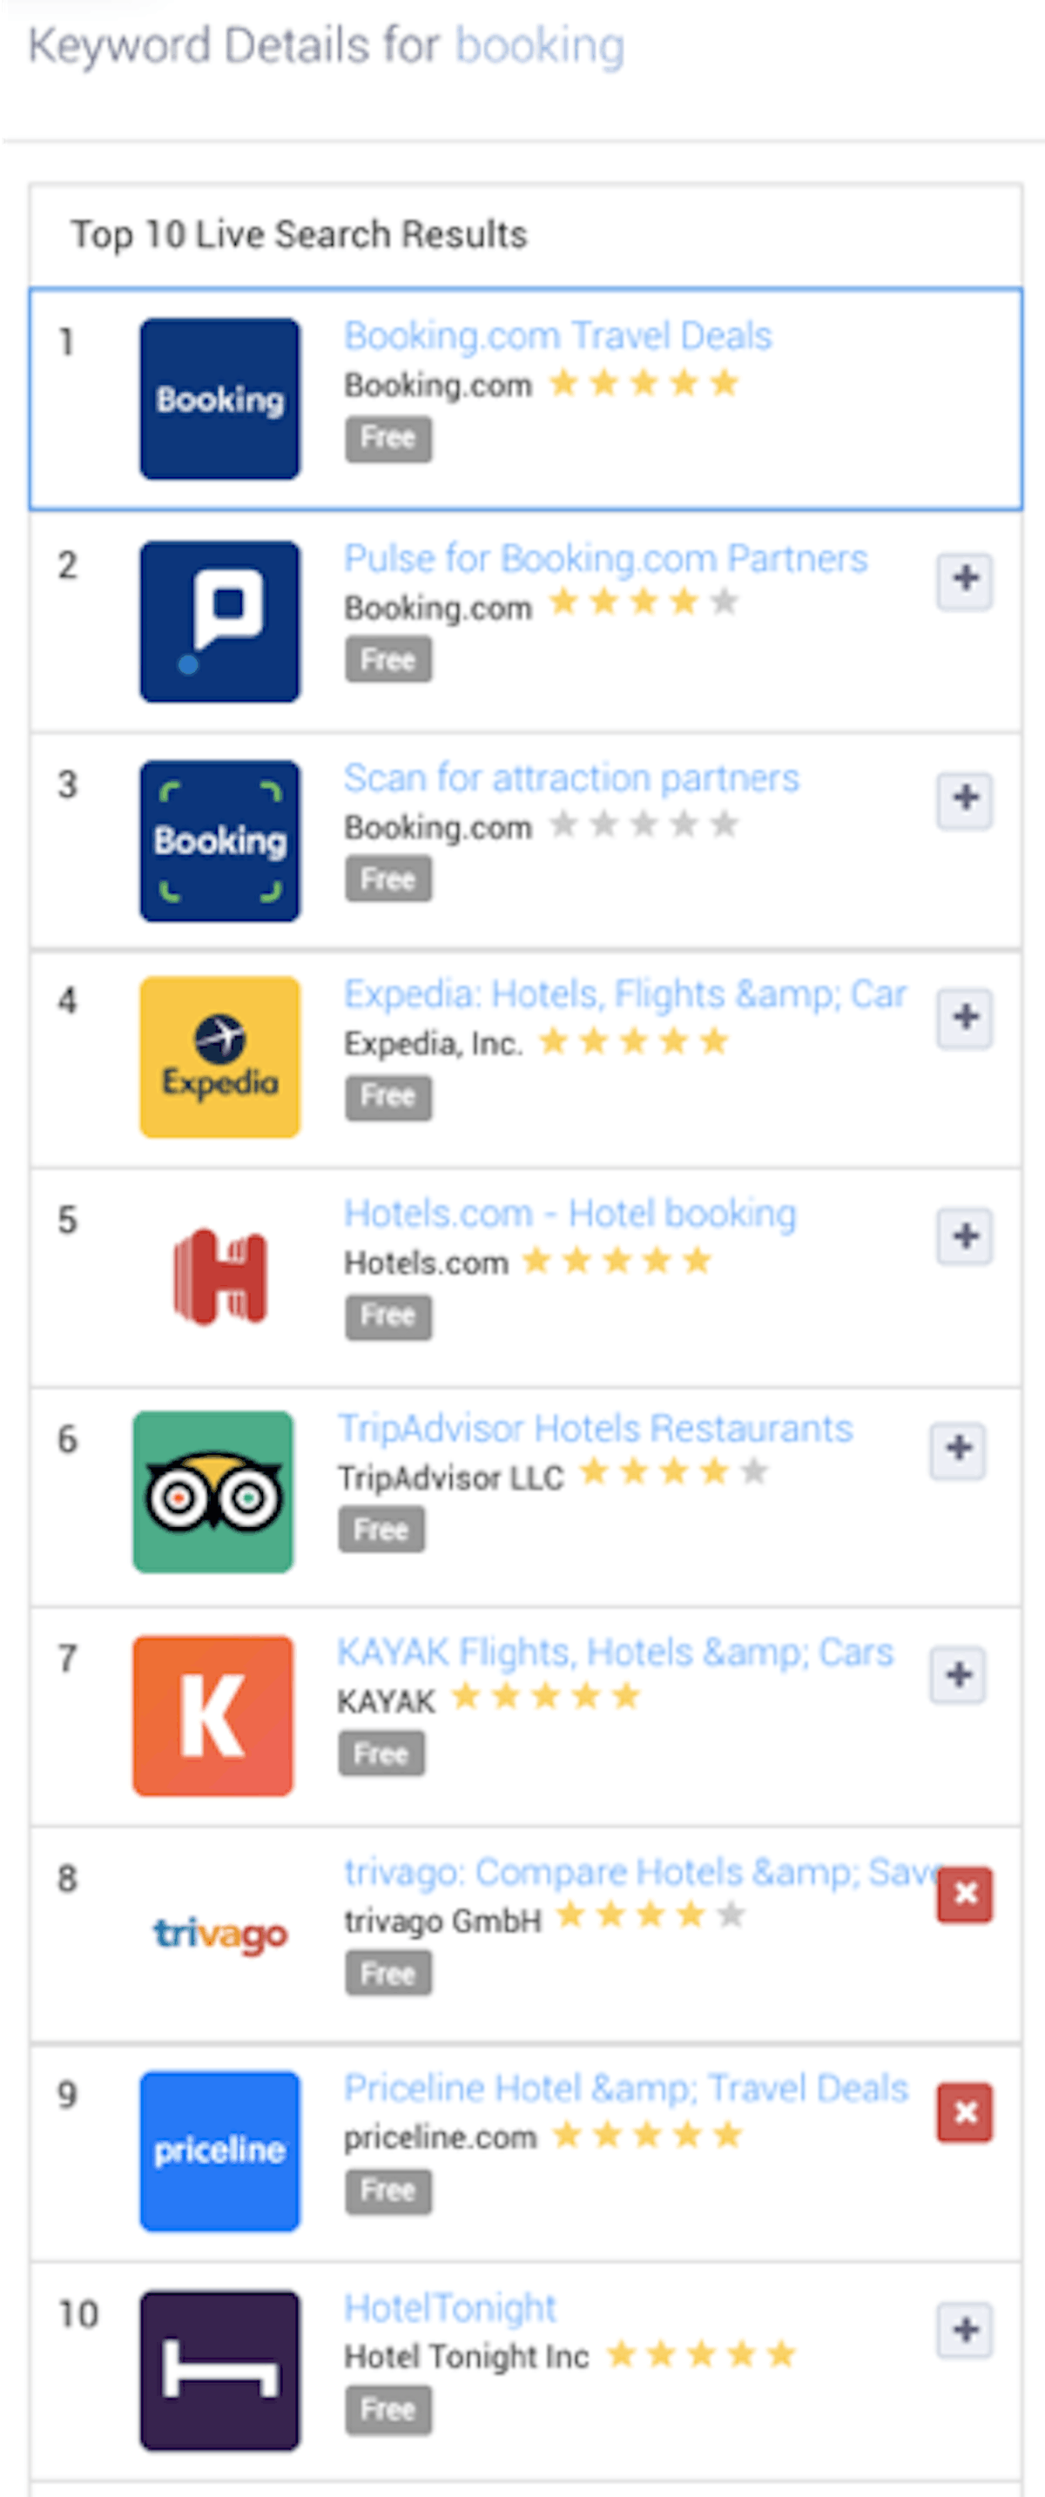Click the priceline app thumbnail
Screen dimensions: 1045x2497
[x=220, y=2151]
